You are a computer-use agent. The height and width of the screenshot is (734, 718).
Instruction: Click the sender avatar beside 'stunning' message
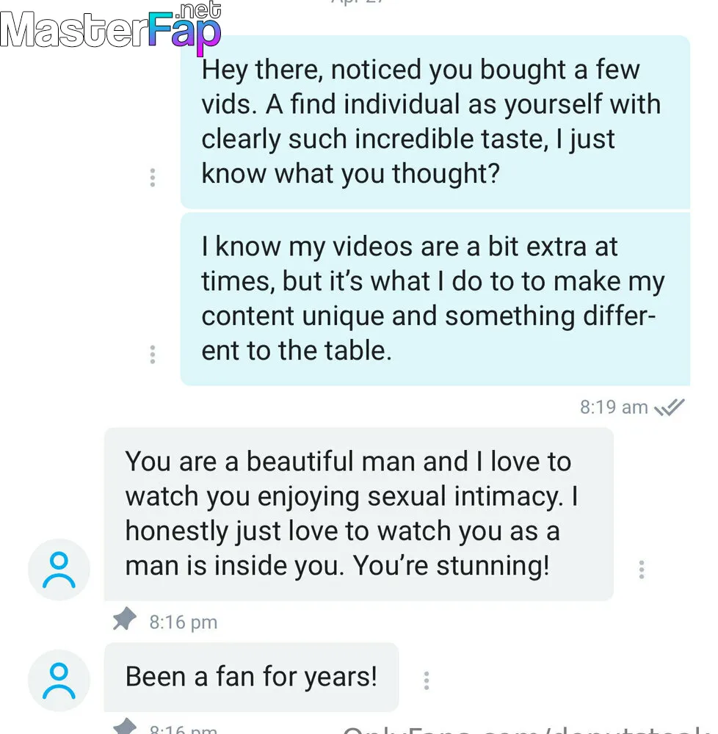59,570
